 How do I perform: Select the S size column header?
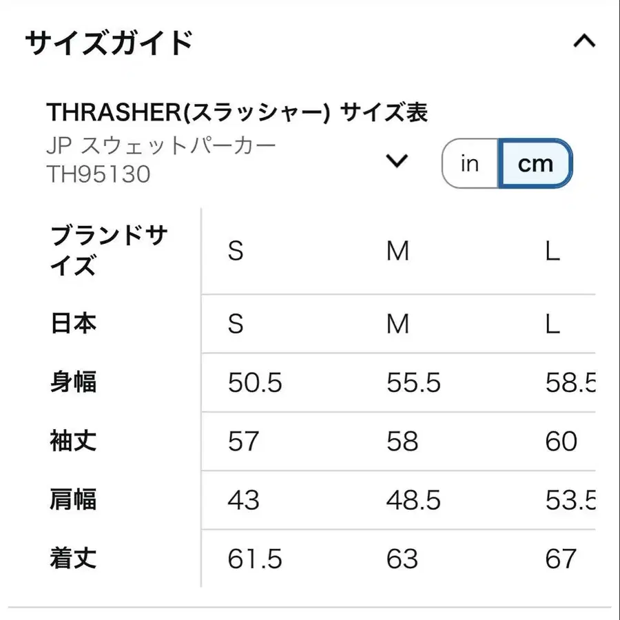click(236, 251)
